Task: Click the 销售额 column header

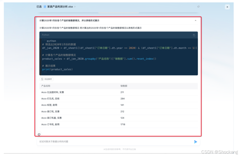Action: pos(124,86)
